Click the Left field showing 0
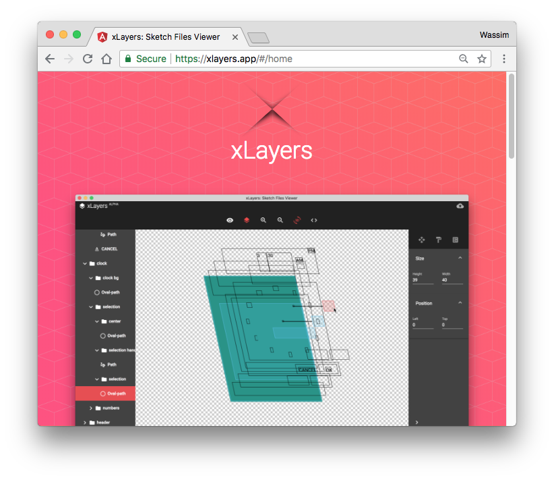 tap(423, 325)
